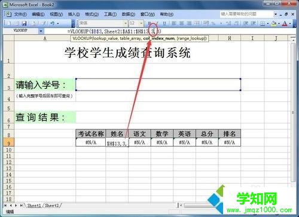Select the 总分 header cell
This screenshot has width=299, height=217.
pyautogui.click(x=207, y=134)
